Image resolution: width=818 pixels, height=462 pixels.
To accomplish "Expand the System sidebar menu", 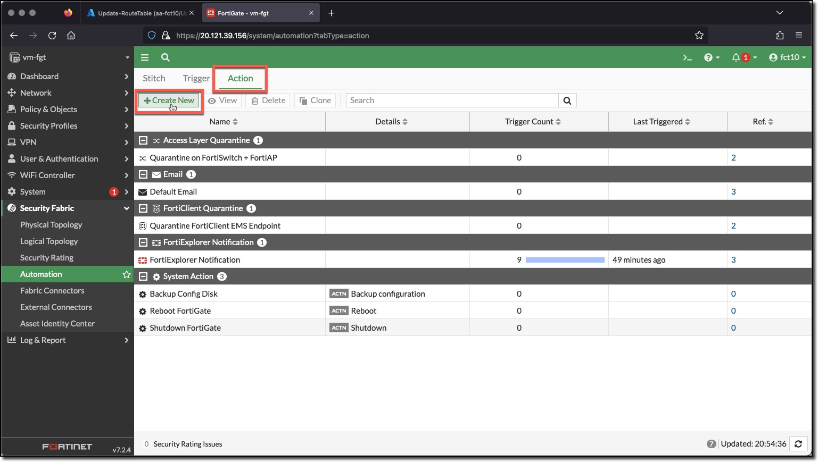I will [68, 192].
